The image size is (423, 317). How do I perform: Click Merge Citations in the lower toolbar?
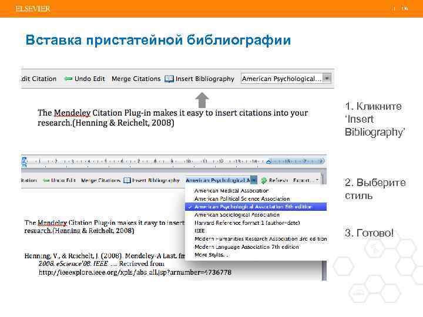point(100,180)
